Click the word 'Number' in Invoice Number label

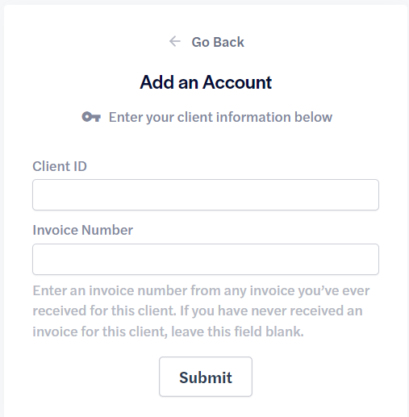pos(107,230)
